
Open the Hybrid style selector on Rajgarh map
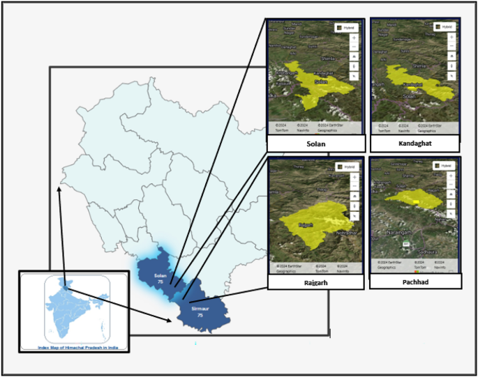[x=347, y=167]
